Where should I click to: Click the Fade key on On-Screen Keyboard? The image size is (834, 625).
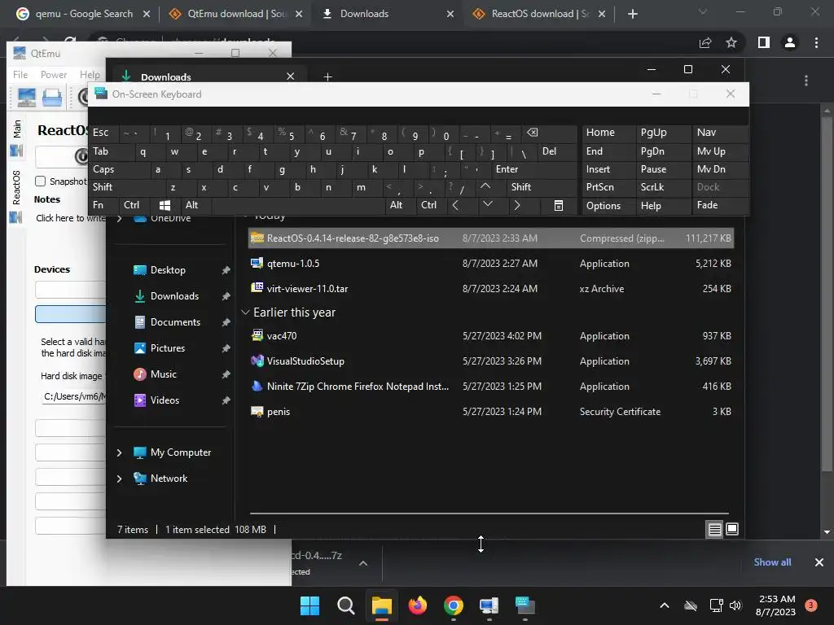coord(720,205)
